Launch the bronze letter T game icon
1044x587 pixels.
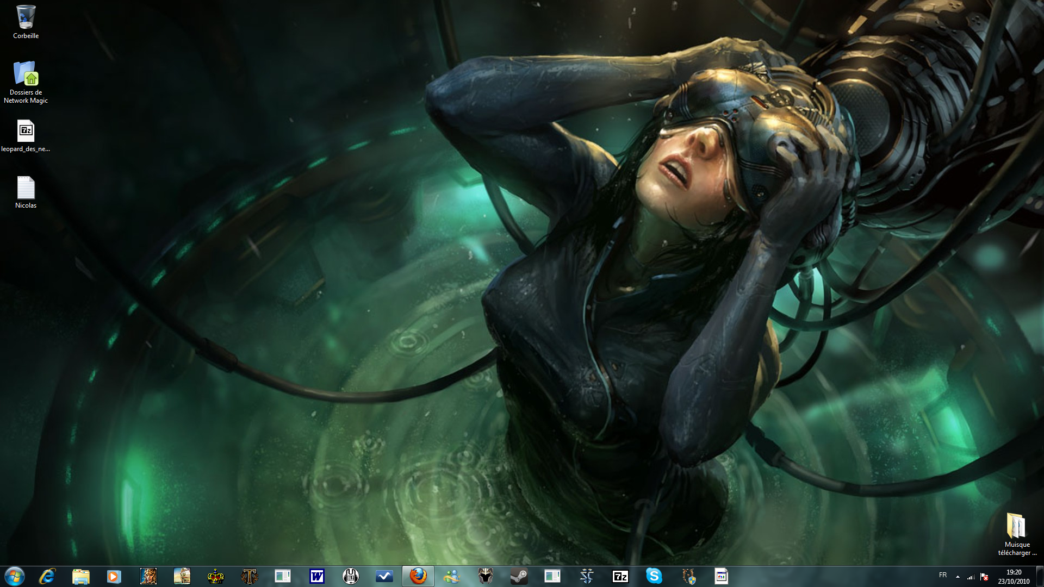250,576
